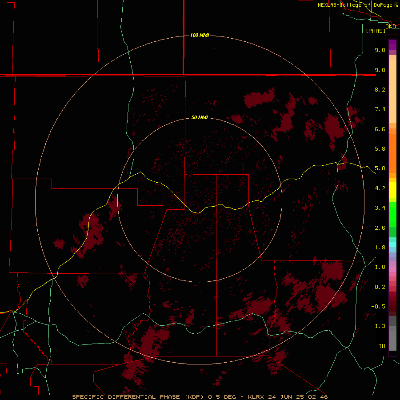Click the pink segment of the color bar
The height and width of the screenshot is (400, 400).
coord(392,269)
